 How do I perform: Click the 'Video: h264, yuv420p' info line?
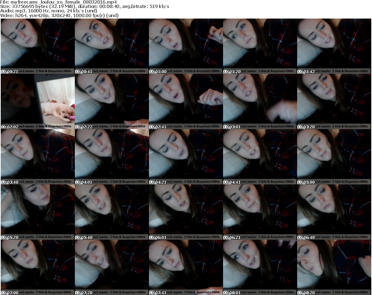(59, 15)
